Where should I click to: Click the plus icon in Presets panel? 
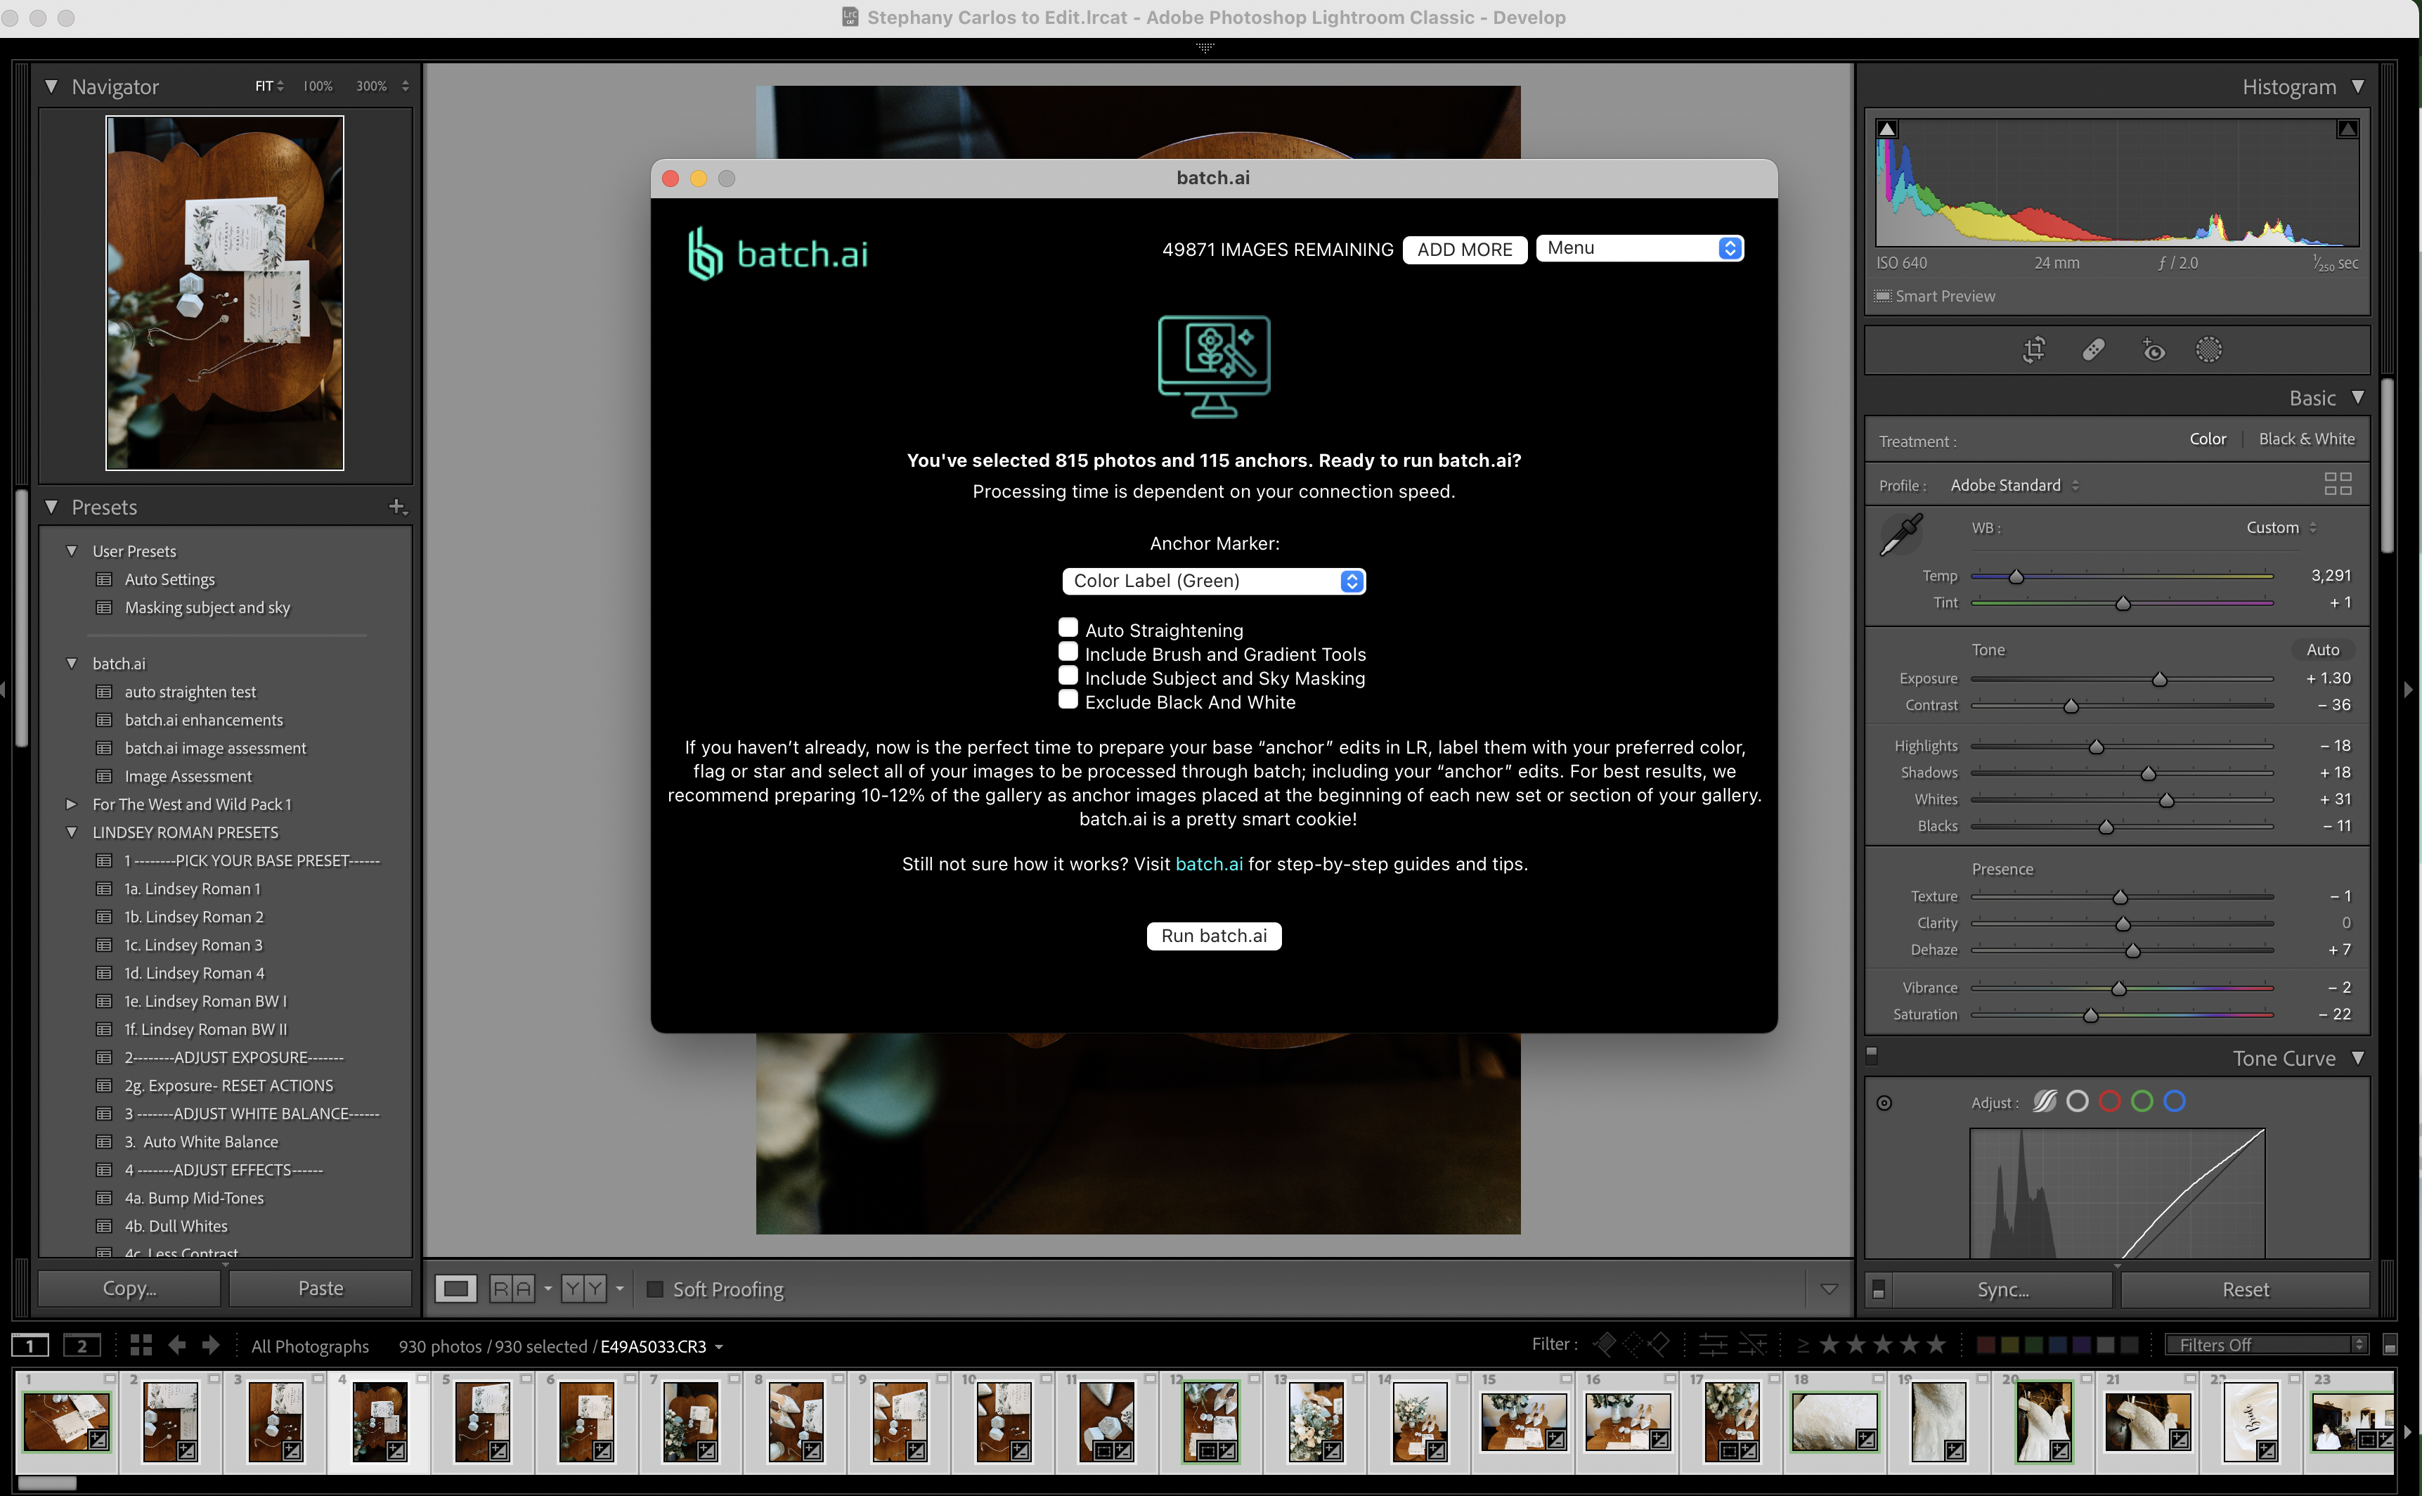coord(398,507)
